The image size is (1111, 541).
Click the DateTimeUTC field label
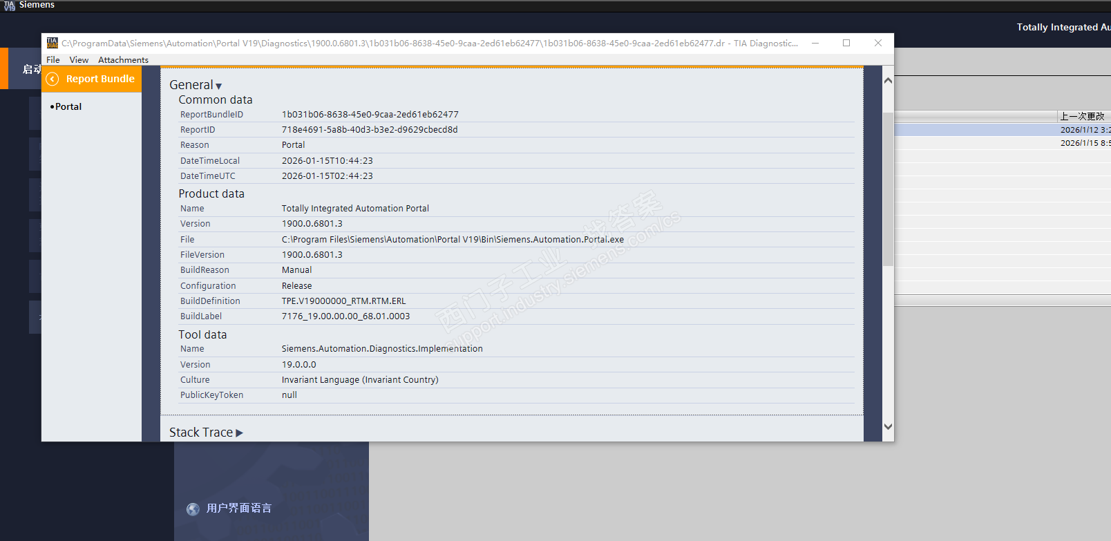click(x=208, y=176)
